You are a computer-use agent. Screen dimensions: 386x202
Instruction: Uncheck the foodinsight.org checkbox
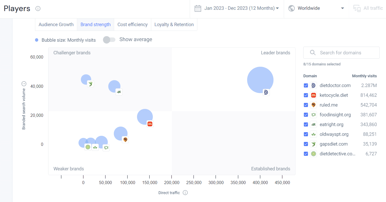pos(306,115)
